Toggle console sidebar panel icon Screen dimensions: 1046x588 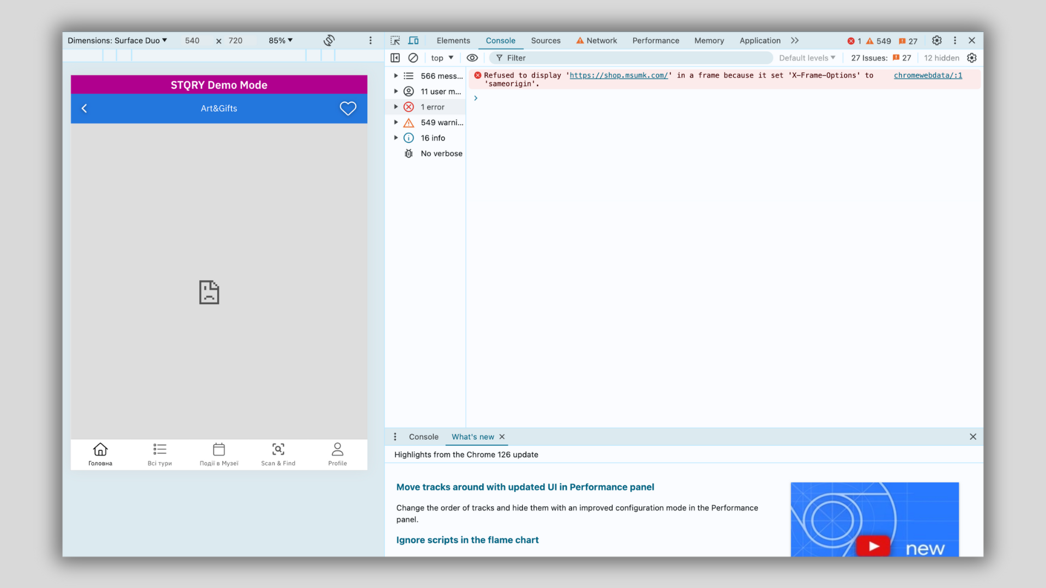click(x=396, y=58)
